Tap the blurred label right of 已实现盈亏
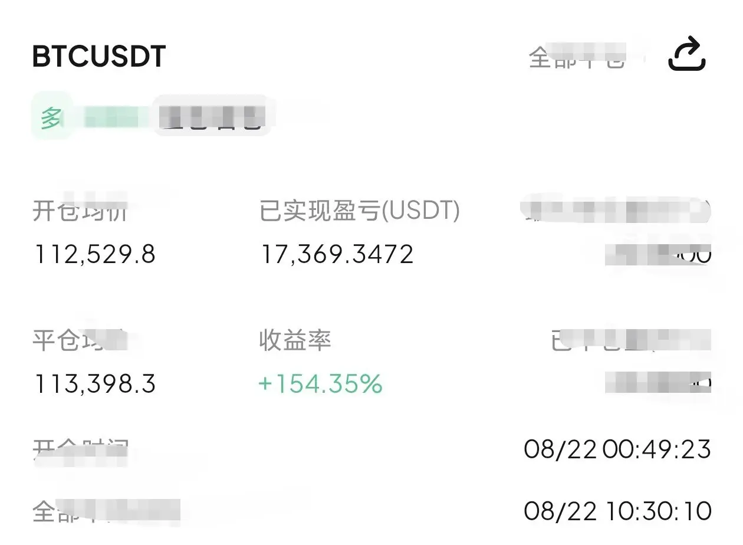This screenshot has width=743, height=545. (x=617, y=211)
